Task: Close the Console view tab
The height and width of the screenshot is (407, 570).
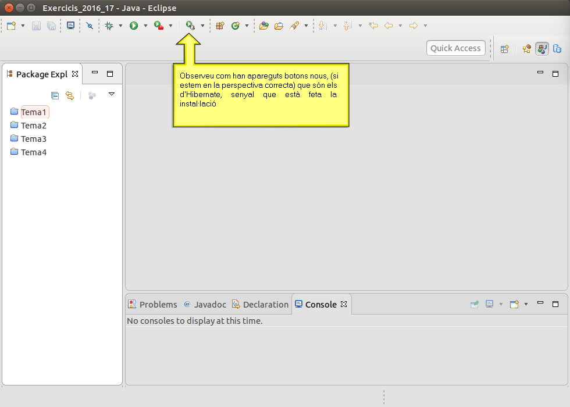Action: 344,304
